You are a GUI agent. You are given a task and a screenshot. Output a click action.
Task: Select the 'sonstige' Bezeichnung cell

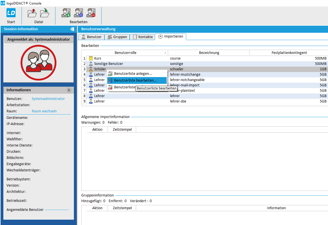[x=209, y=64]
